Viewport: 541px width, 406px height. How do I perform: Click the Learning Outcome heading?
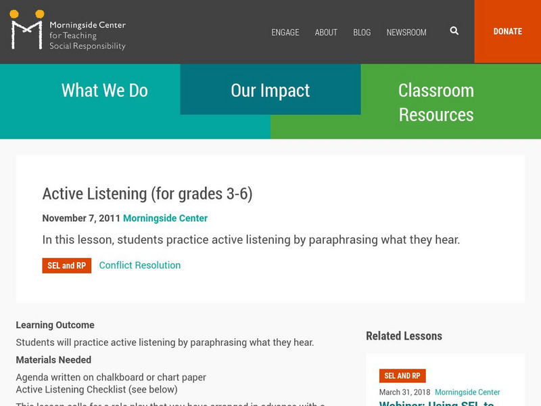[55, 325]
